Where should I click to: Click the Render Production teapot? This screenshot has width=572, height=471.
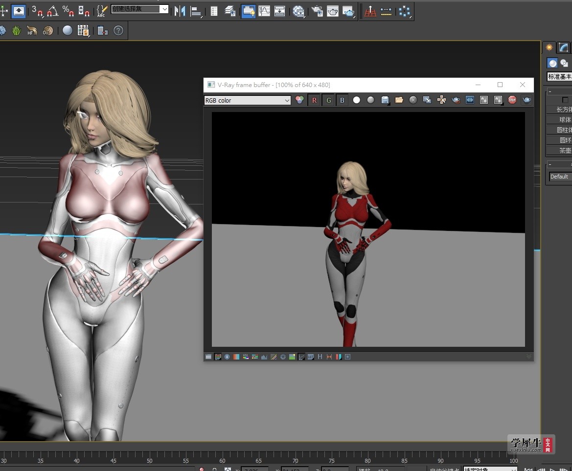[x=348, y=11]
